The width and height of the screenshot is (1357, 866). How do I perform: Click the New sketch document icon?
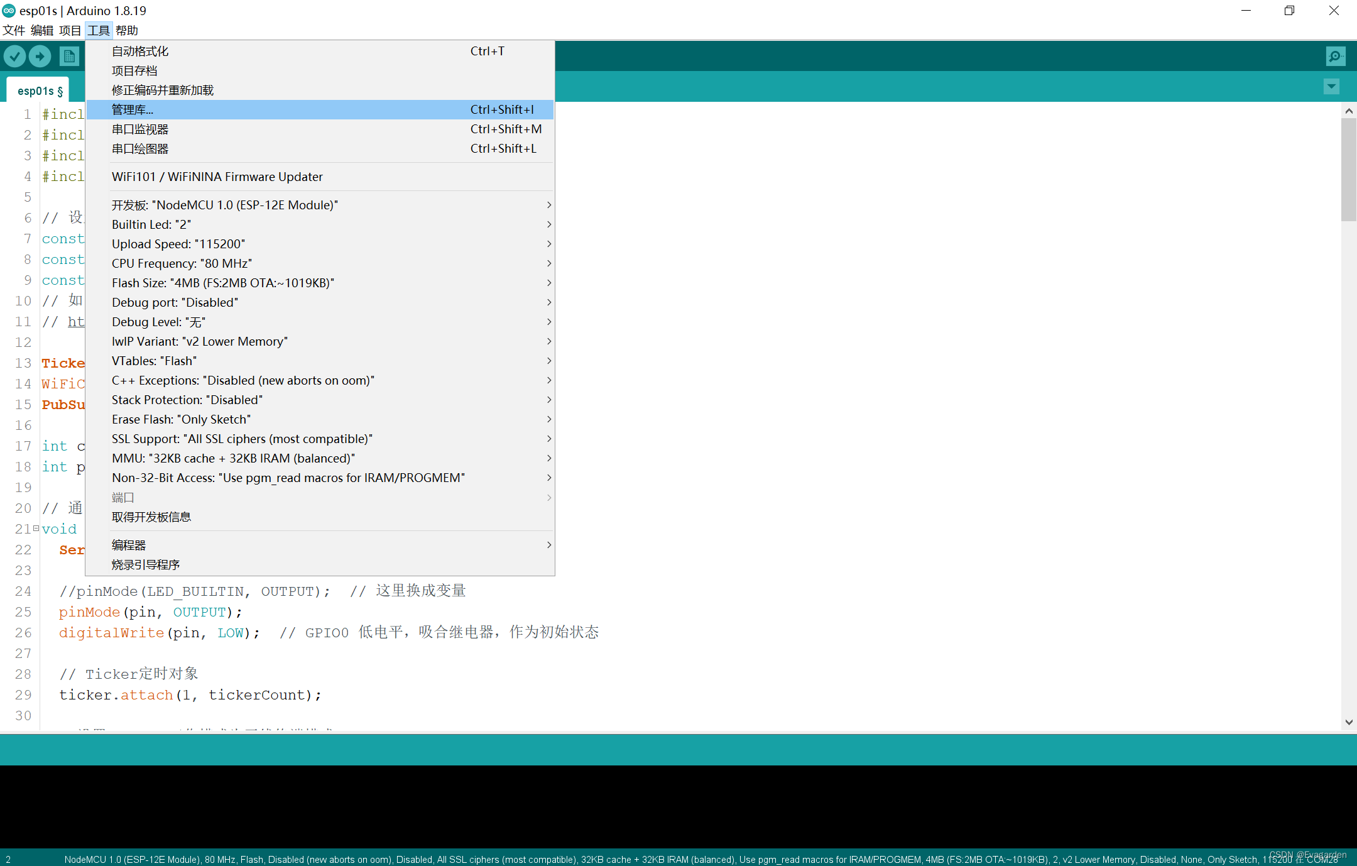[69, 57]
